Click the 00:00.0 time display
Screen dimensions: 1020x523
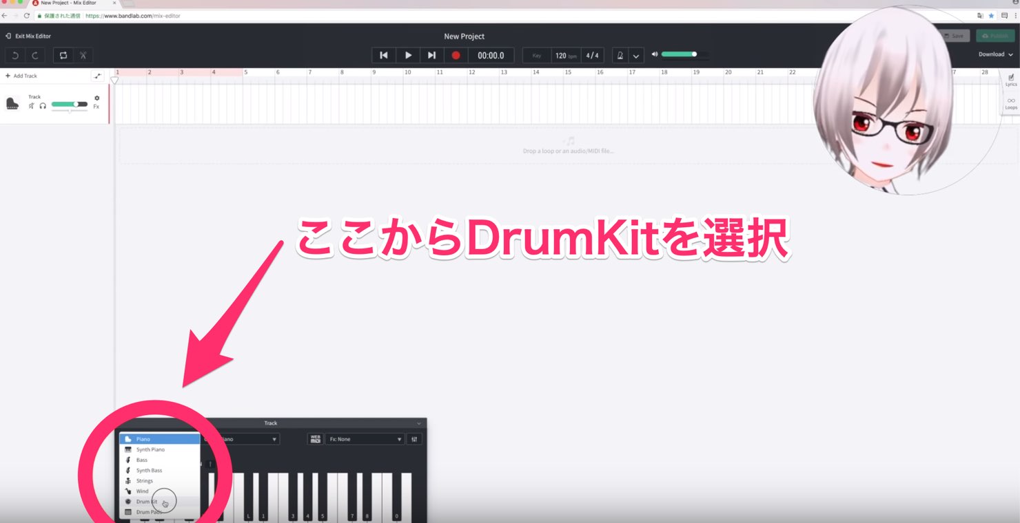[x=491, y=55]
